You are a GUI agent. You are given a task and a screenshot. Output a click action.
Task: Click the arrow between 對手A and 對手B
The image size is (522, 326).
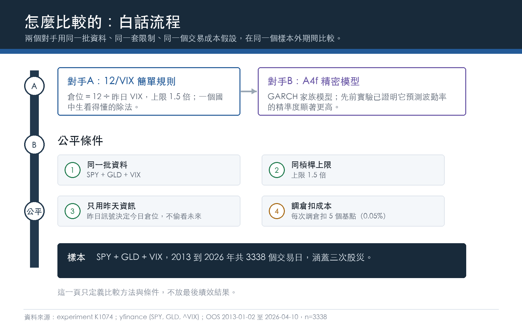pos(249,91)
